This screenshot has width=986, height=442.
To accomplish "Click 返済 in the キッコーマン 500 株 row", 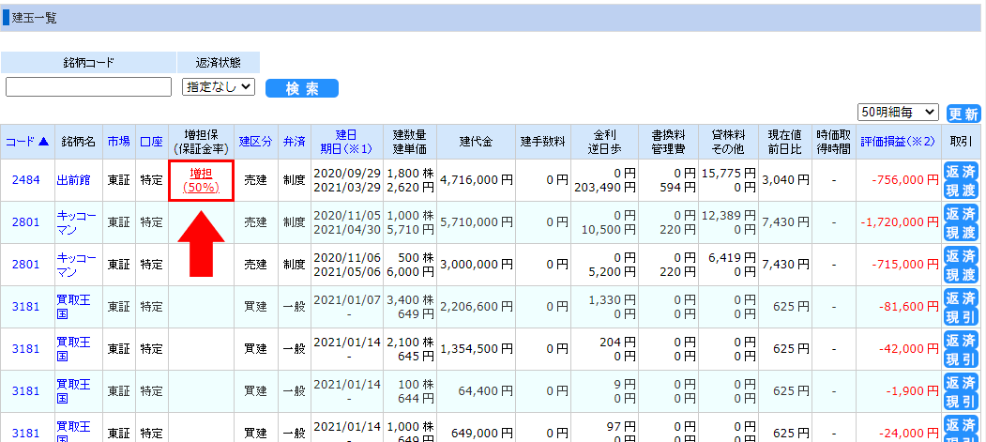I will (963, 254).
